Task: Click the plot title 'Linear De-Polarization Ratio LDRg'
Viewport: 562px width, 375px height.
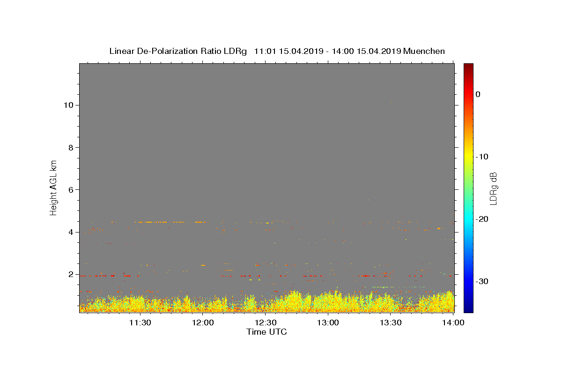Action: [x=178, y=51]
